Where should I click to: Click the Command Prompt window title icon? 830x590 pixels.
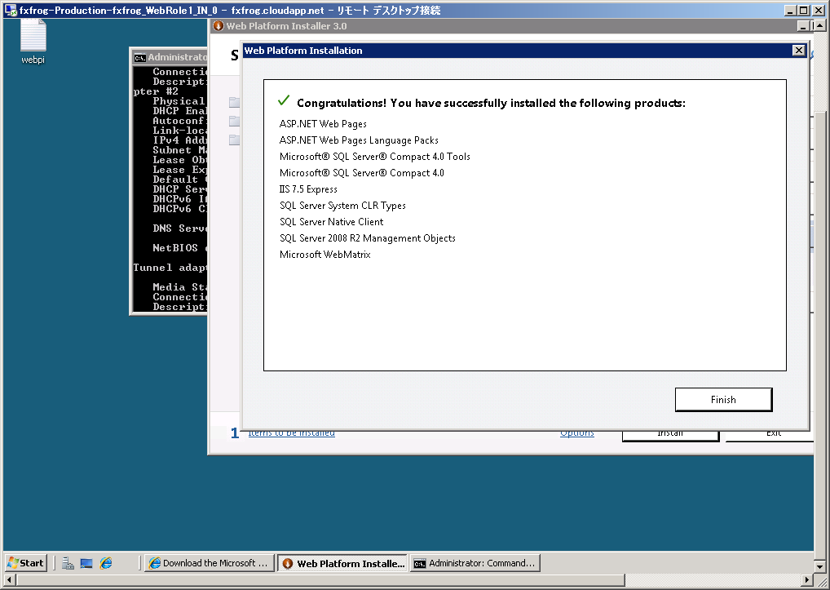coord(140,58)
